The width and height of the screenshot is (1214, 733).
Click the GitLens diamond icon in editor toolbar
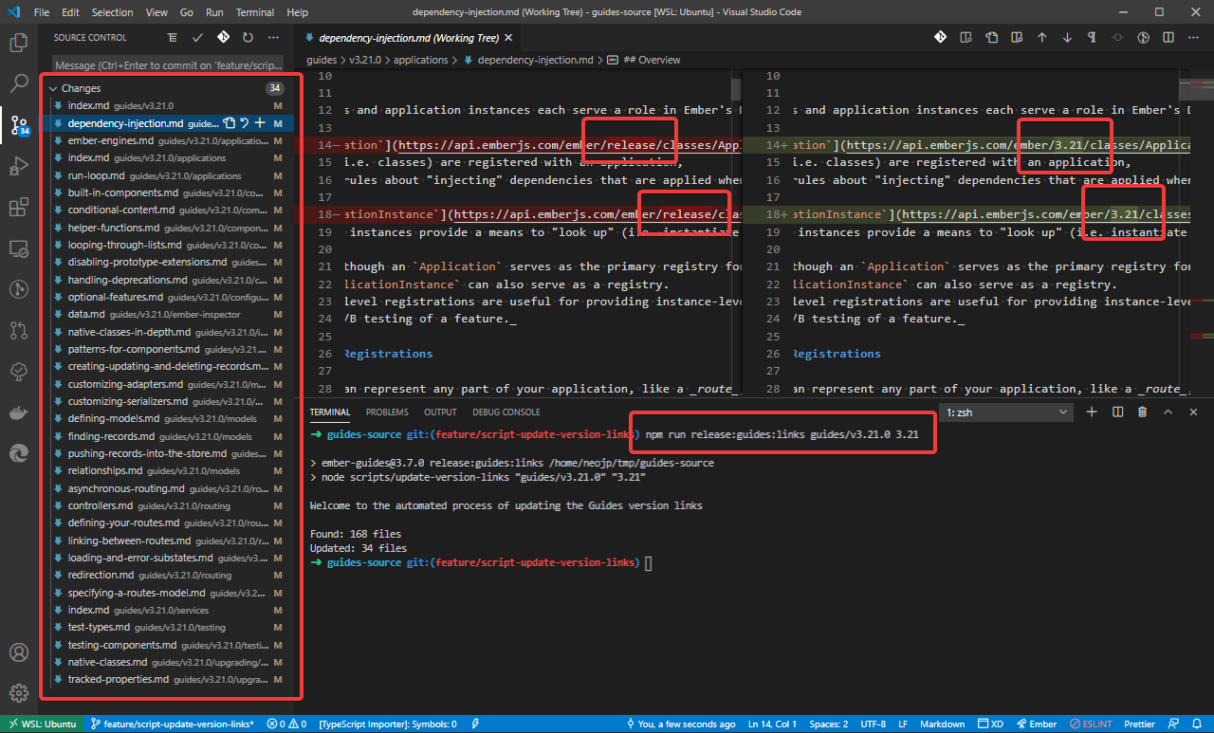[x=940, y=38]
